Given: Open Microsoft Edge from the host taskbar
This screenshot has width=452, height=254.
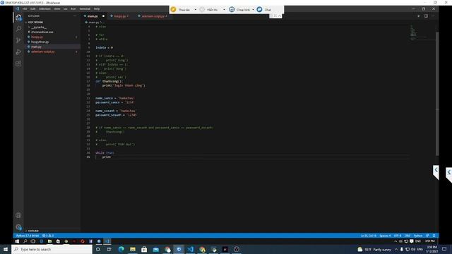Looking at the screenshot, I should (121, 249).
